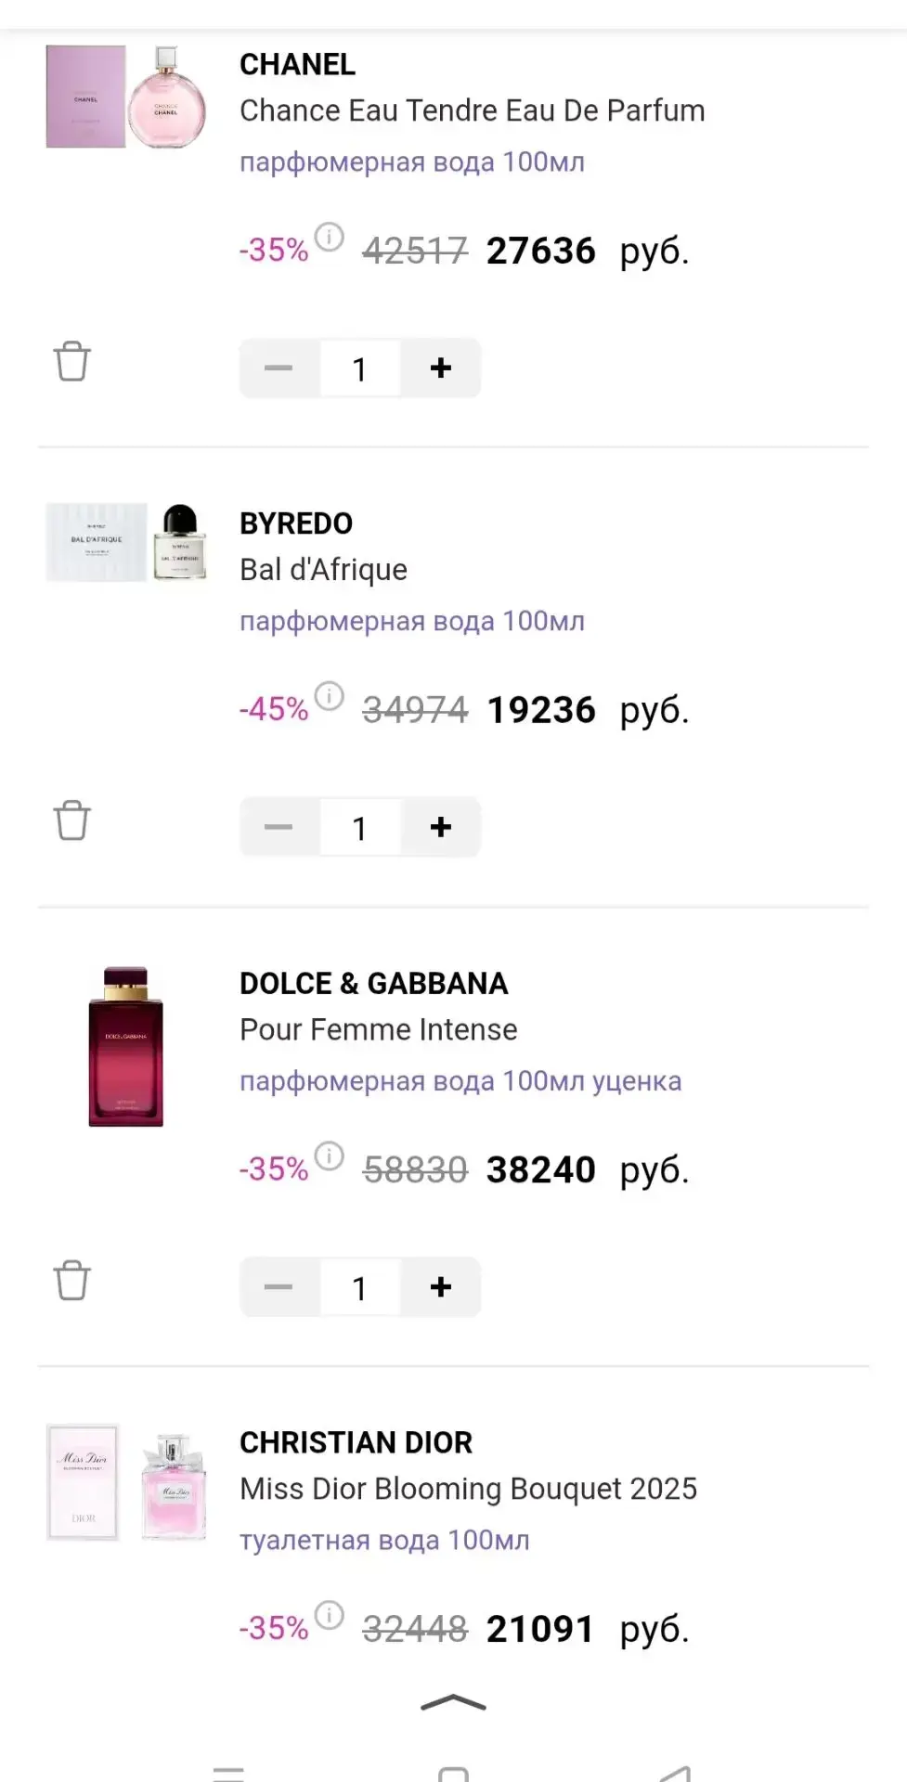Open discount info icon next to Chanel -35%
The height and width of the screenshot is (1782, 907).
pos(329,238)
